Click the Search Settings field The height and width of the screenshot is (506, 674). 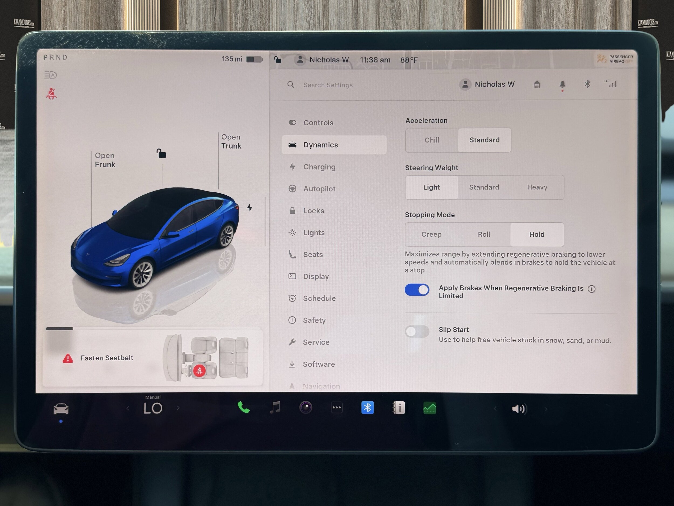click(328, 85)
